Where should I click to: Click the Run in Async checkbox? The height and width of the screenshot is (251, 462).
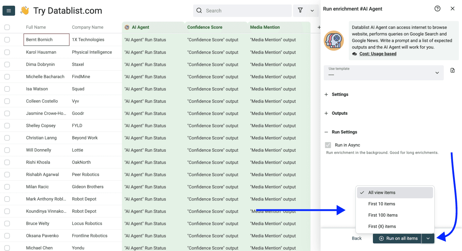328,145
